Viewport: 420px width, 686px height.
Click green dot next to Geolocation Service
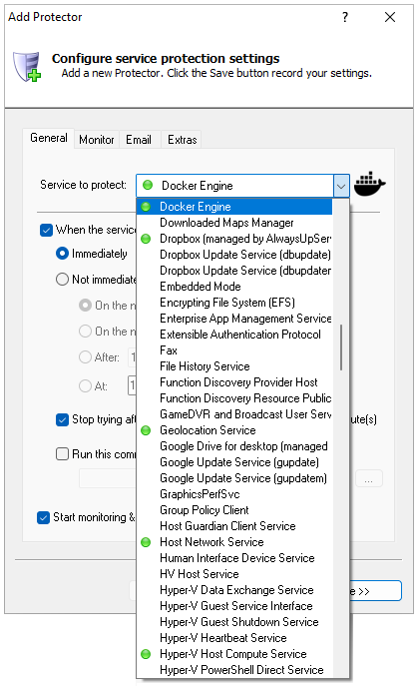(146, 430)
